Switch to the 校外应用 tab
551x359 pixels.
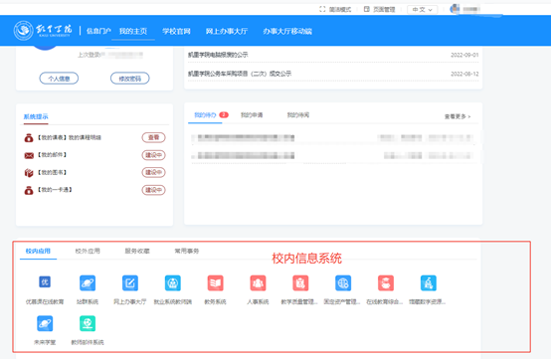coord(88,251)
